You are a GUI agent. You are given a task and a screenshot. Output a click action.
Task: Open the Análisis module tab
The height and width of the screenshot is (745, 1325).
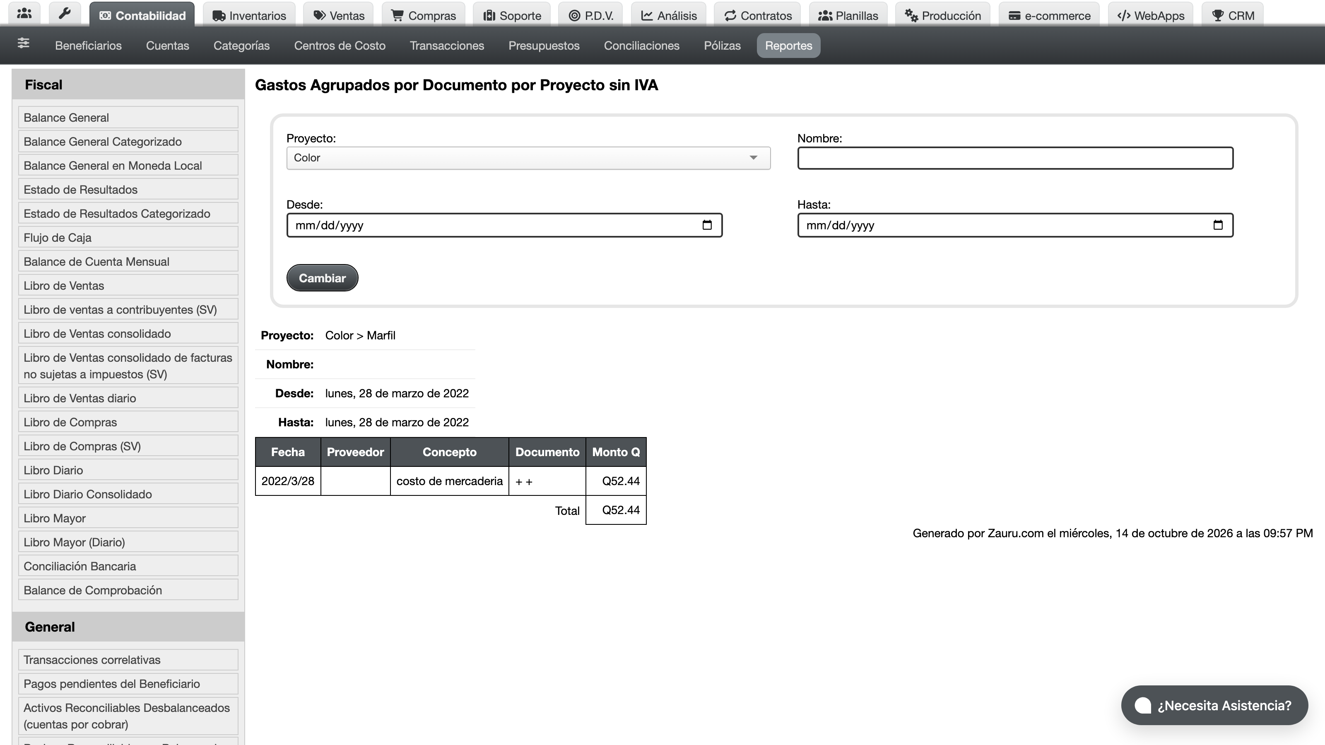coord(669,15)
